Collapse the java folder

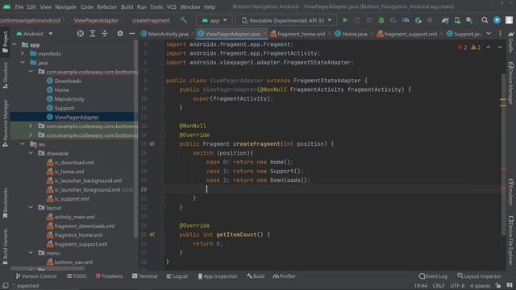[x=23, y=63]
